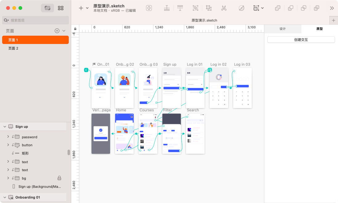Click the prototype start flag on On...01

coord(94,64)
